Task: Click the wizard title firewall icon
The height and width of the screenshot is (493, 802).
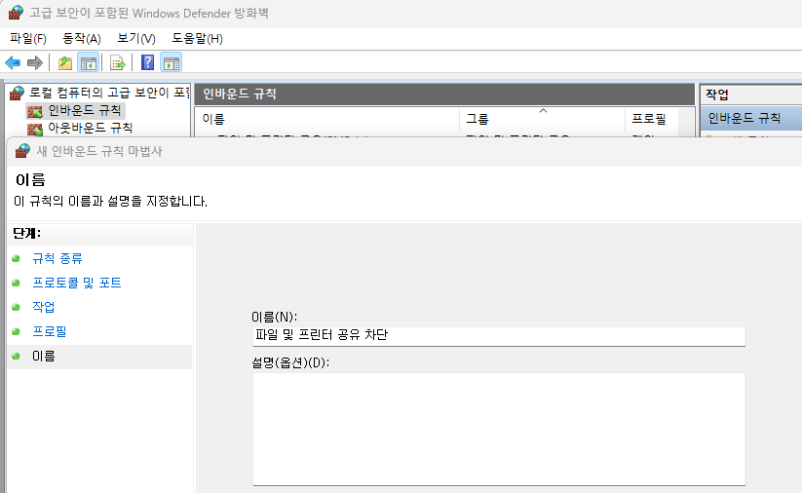Action: [x=22, y=151]
